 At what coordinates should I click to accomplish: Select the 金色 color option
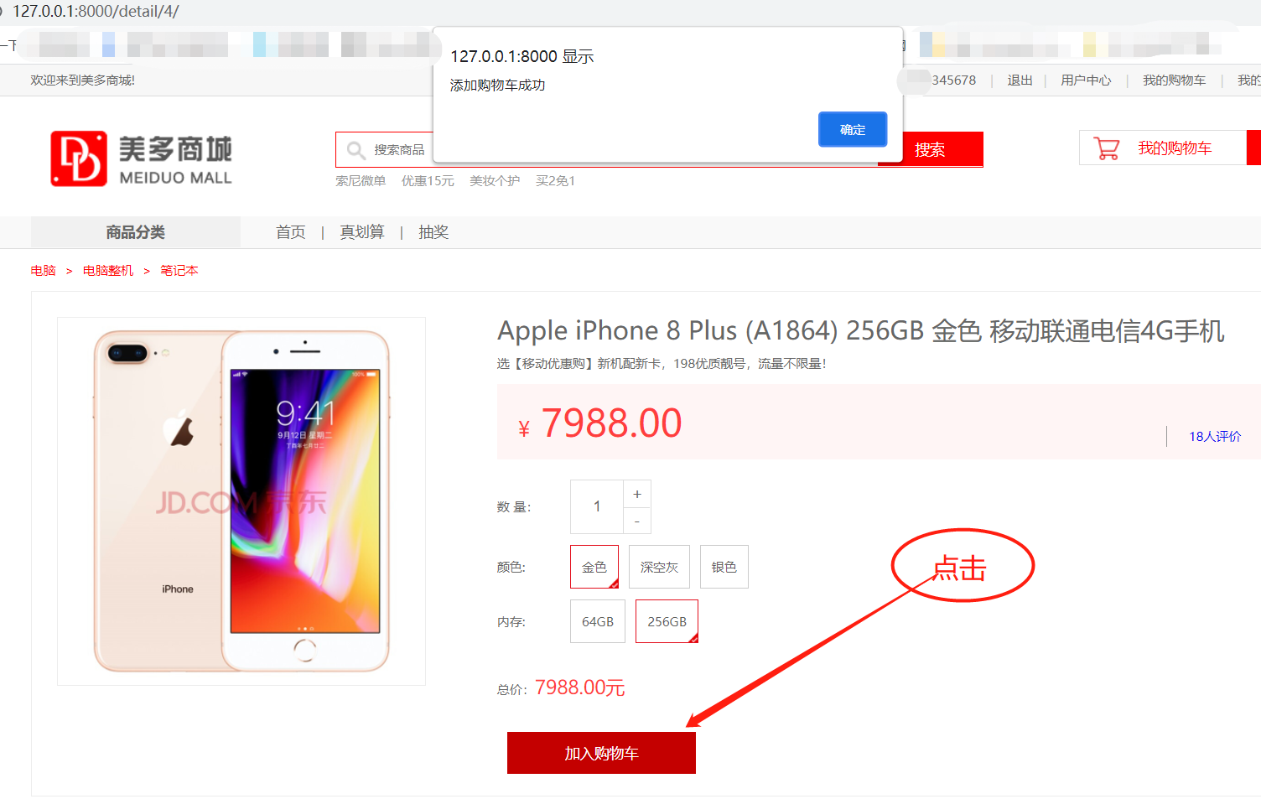click(x=594, y=567)
